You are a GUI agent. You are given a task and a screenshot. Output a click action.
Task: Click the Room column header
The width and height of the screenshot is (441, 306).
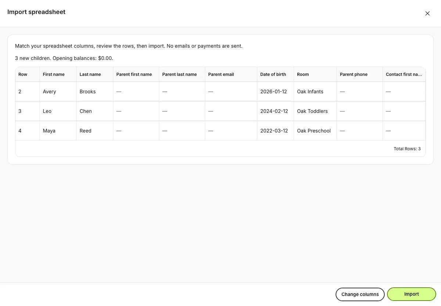315,74
